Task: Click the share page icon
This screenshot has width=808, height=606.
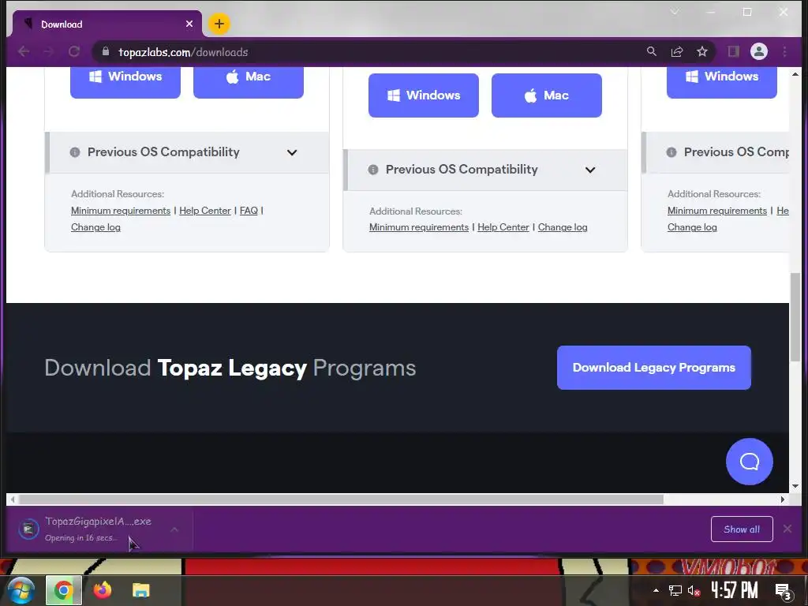Action: coord(676,51)
